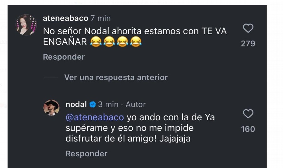Expand Ver una respuesta anterior
The image size is (283, 168).
[116, 78]
